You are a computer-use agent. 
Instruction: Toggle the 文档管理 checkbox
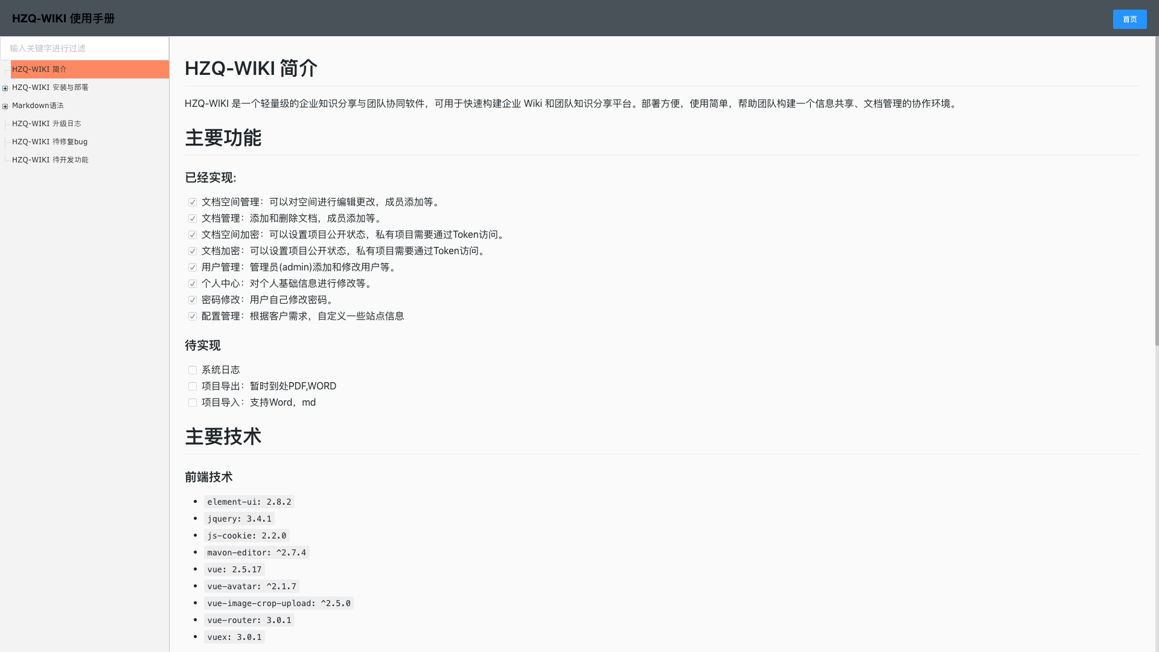(x=193, y=219)
